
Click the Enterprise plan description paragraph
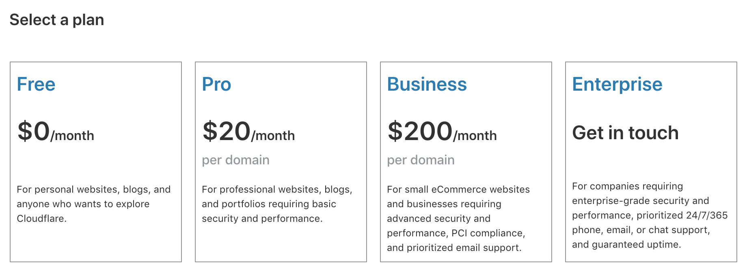650,215
